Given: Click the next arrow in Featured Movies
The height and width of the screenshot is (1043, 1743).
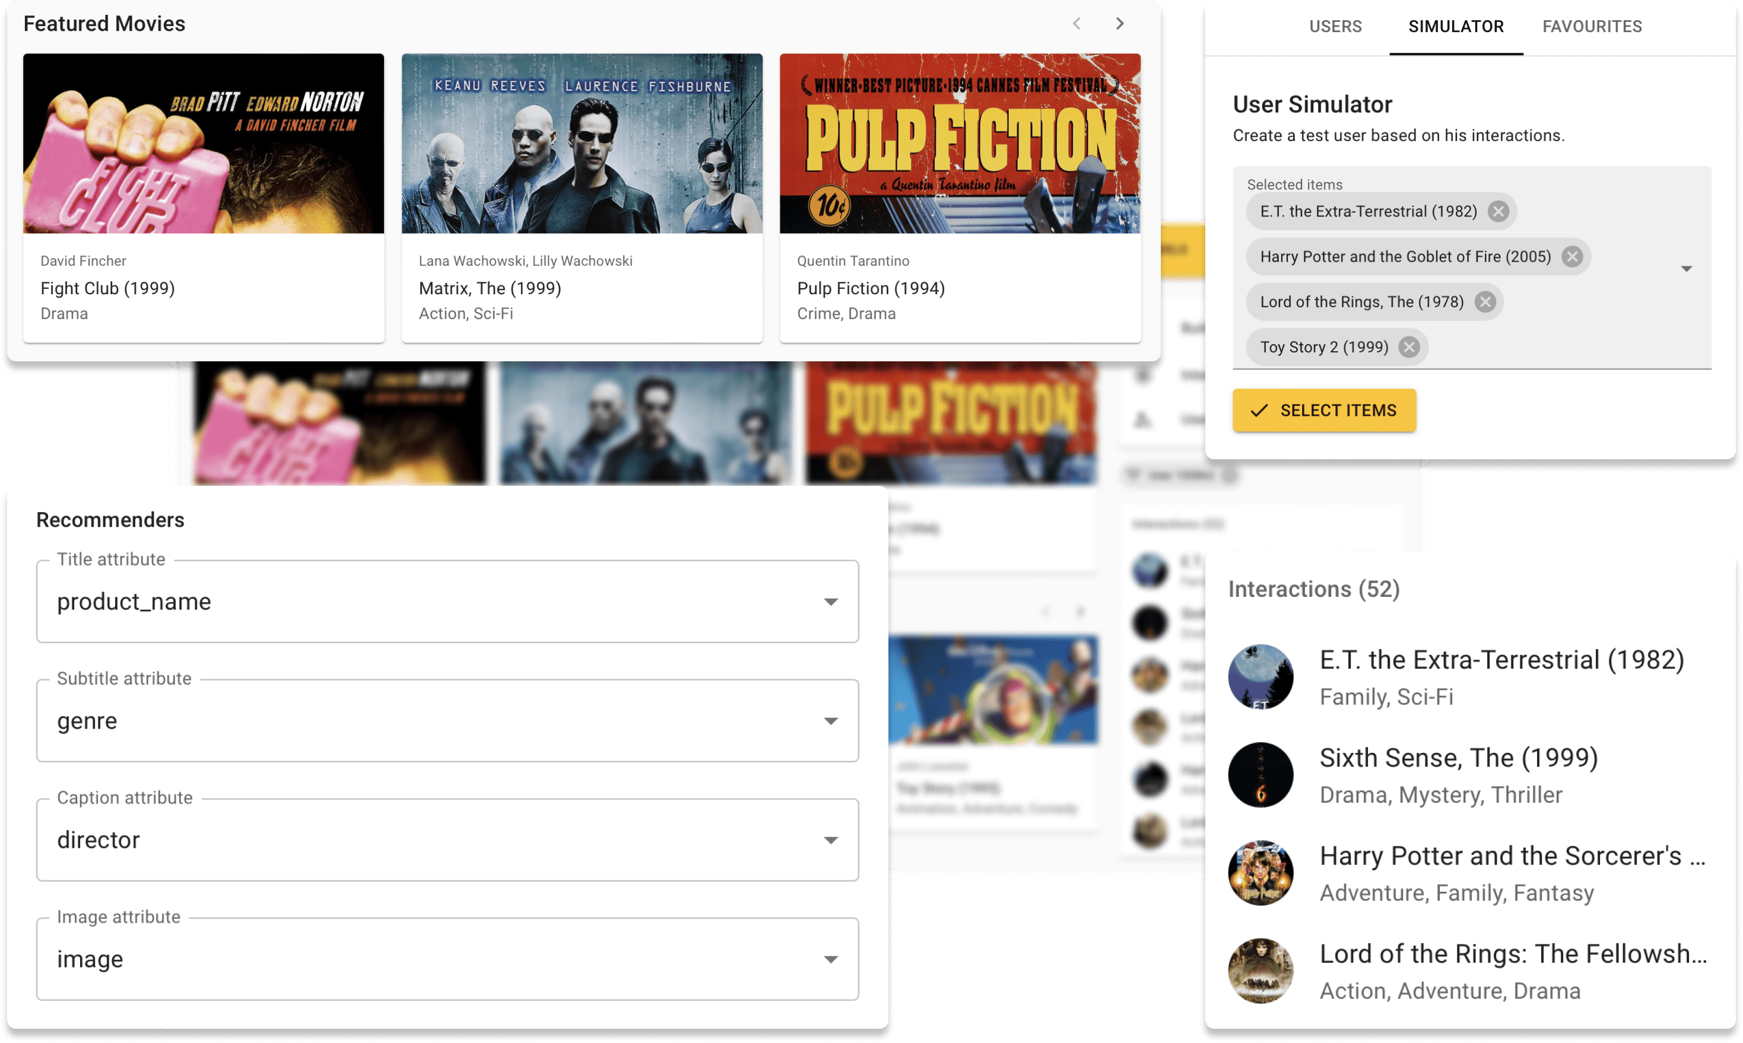Looking at the screenshot, I should pyautogui.click(x=1120, y=24).
